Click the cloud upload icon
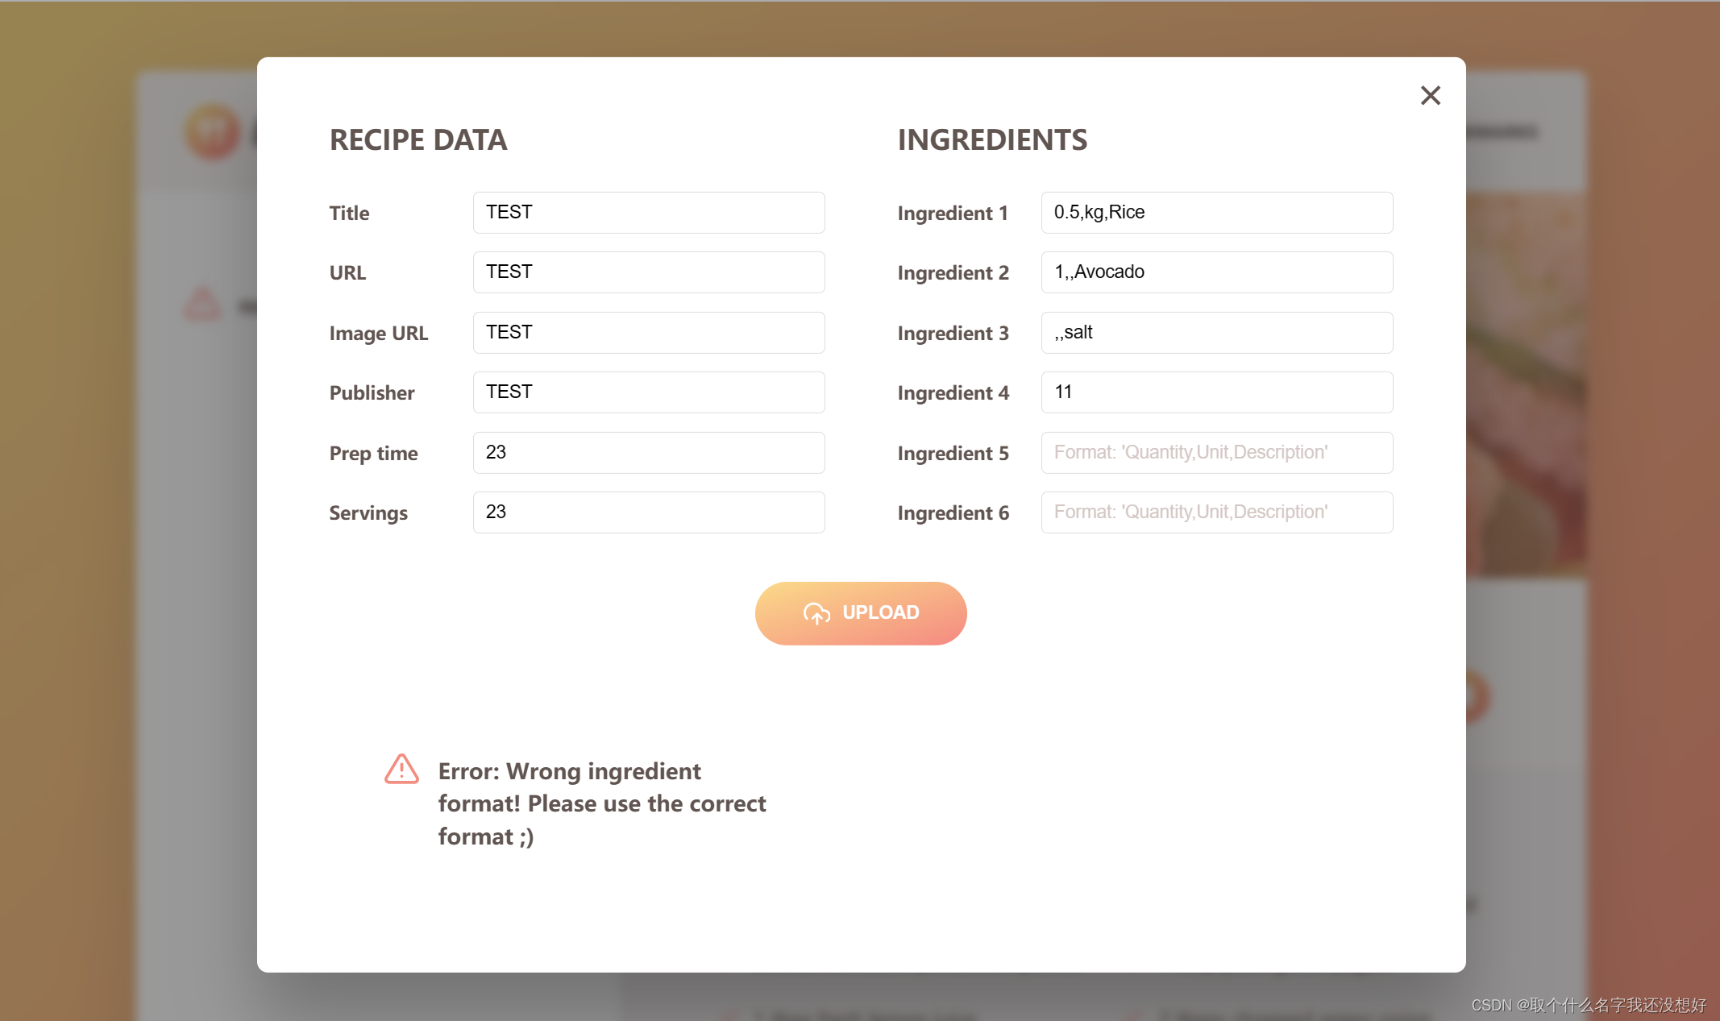This screenshot has width=1720, height=1021. [816, 613]
